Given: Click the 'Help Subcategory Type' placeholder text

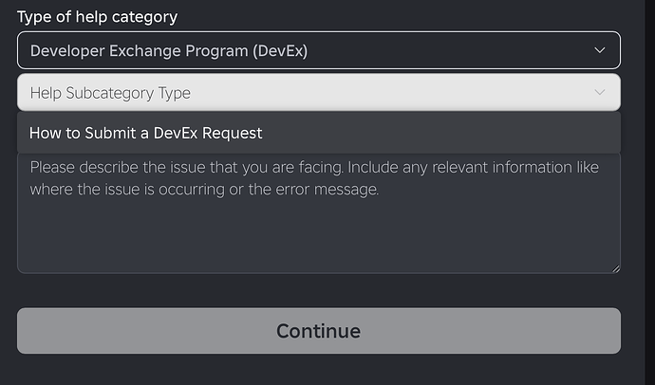Looking at the screenshot, I should 110,93.
